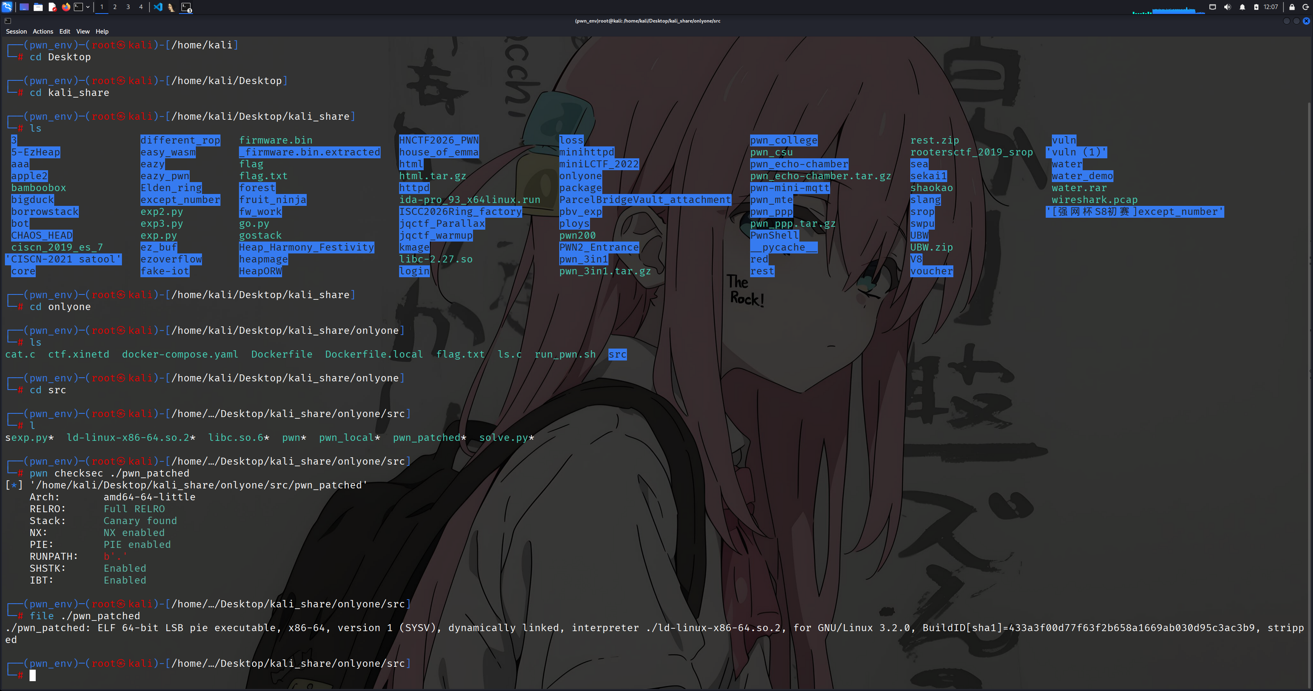Open the Kali applications menu
Viewport: 1313px width, 691px height.
click(7, 7)
